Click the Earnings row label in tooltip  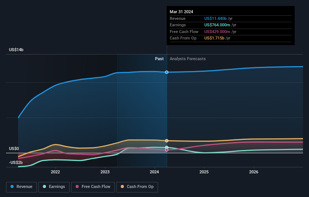[178, 25]
